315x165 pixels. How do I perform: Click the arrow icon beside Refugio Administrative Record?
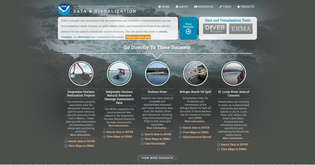click(x=180, y=137)
